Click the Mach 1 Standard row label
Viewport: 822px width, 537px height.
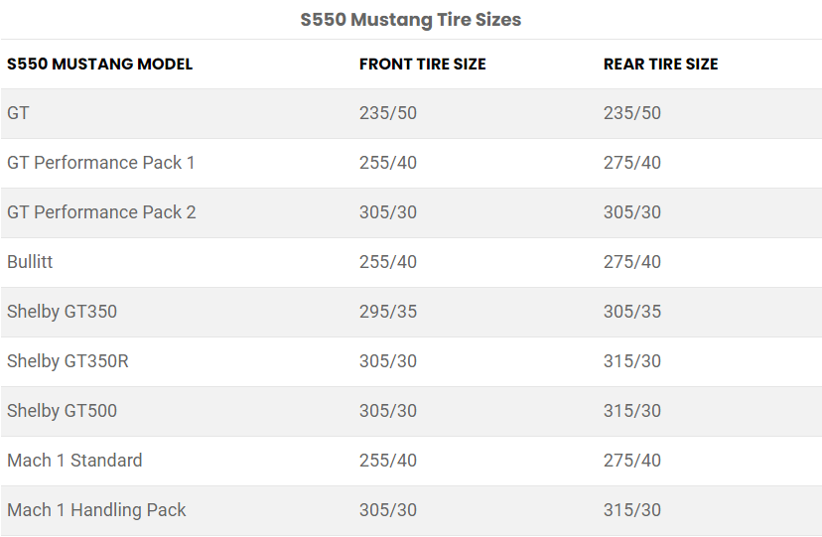pos(74,461)
